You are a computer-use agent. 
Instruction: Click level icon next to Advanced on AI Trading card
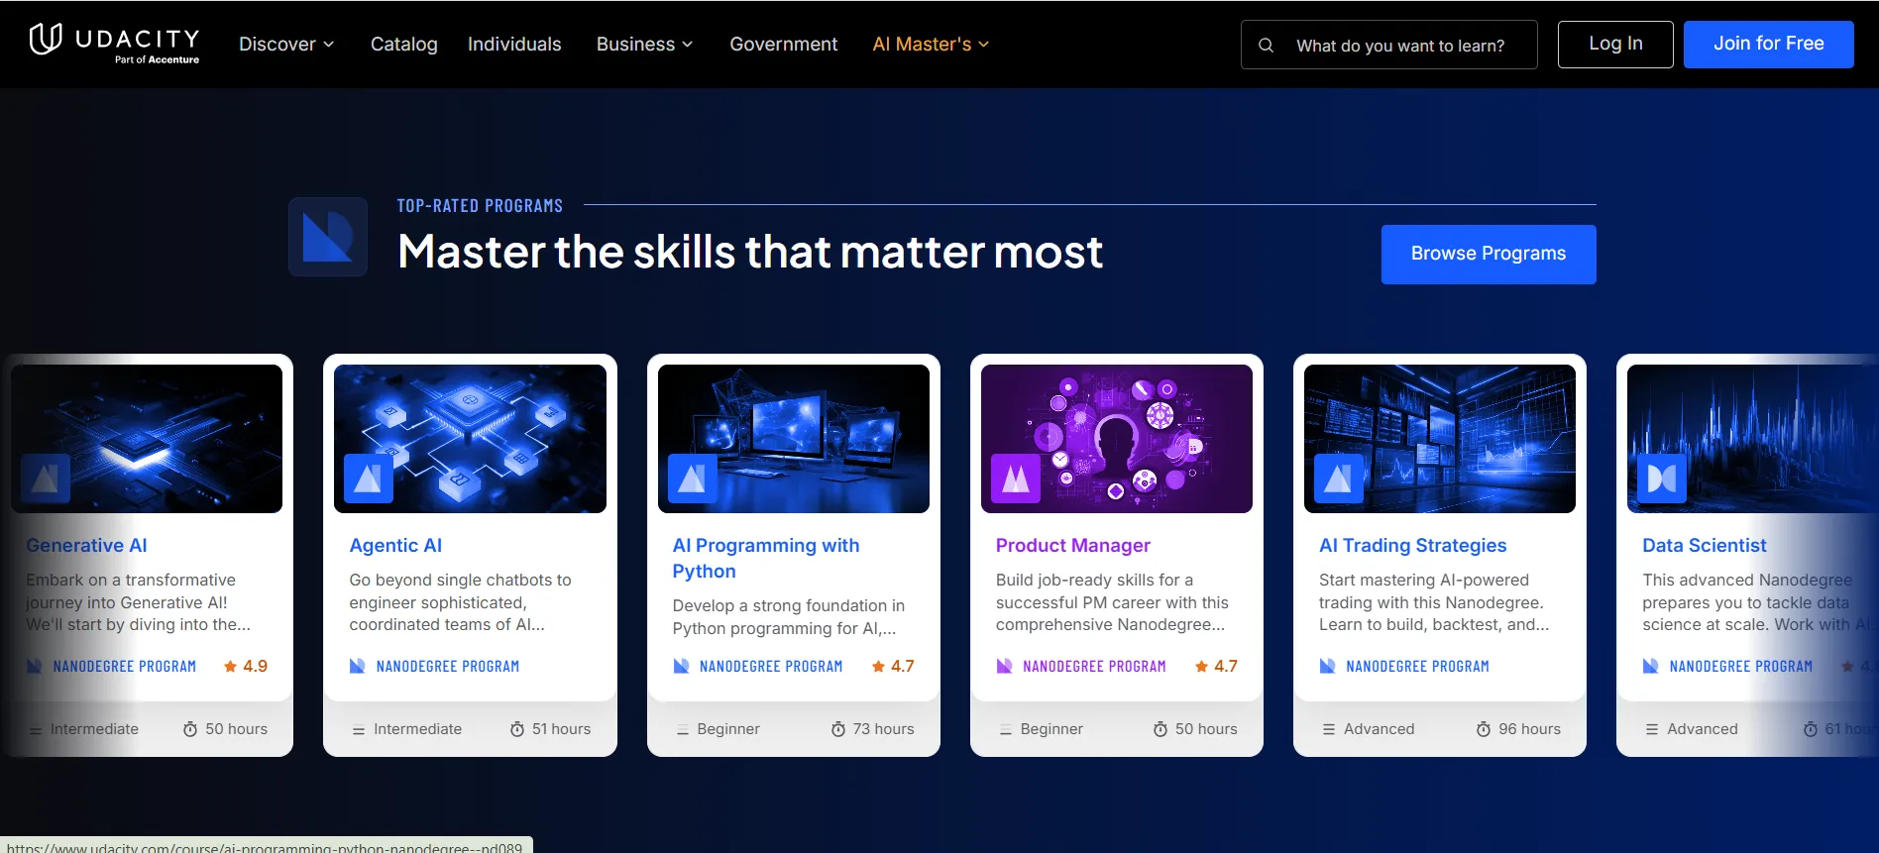coord(1329,729)
